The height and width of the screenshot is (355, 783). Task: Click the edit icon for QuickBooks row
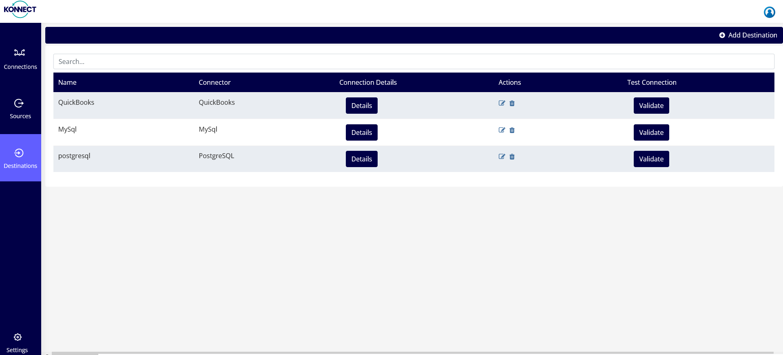click(502, 104)
